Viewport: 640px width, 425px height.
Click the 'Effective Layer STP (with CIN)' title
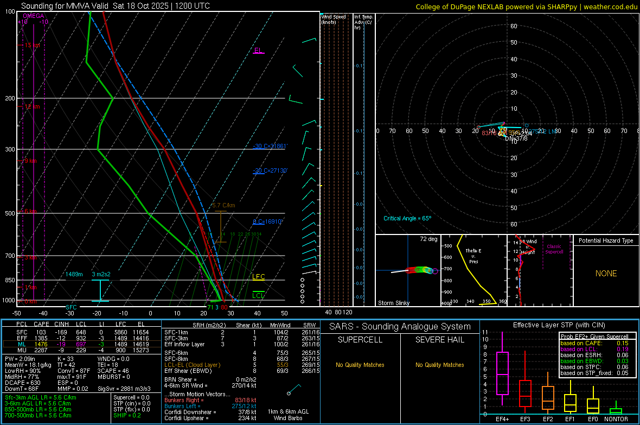[x=559, y=325]
